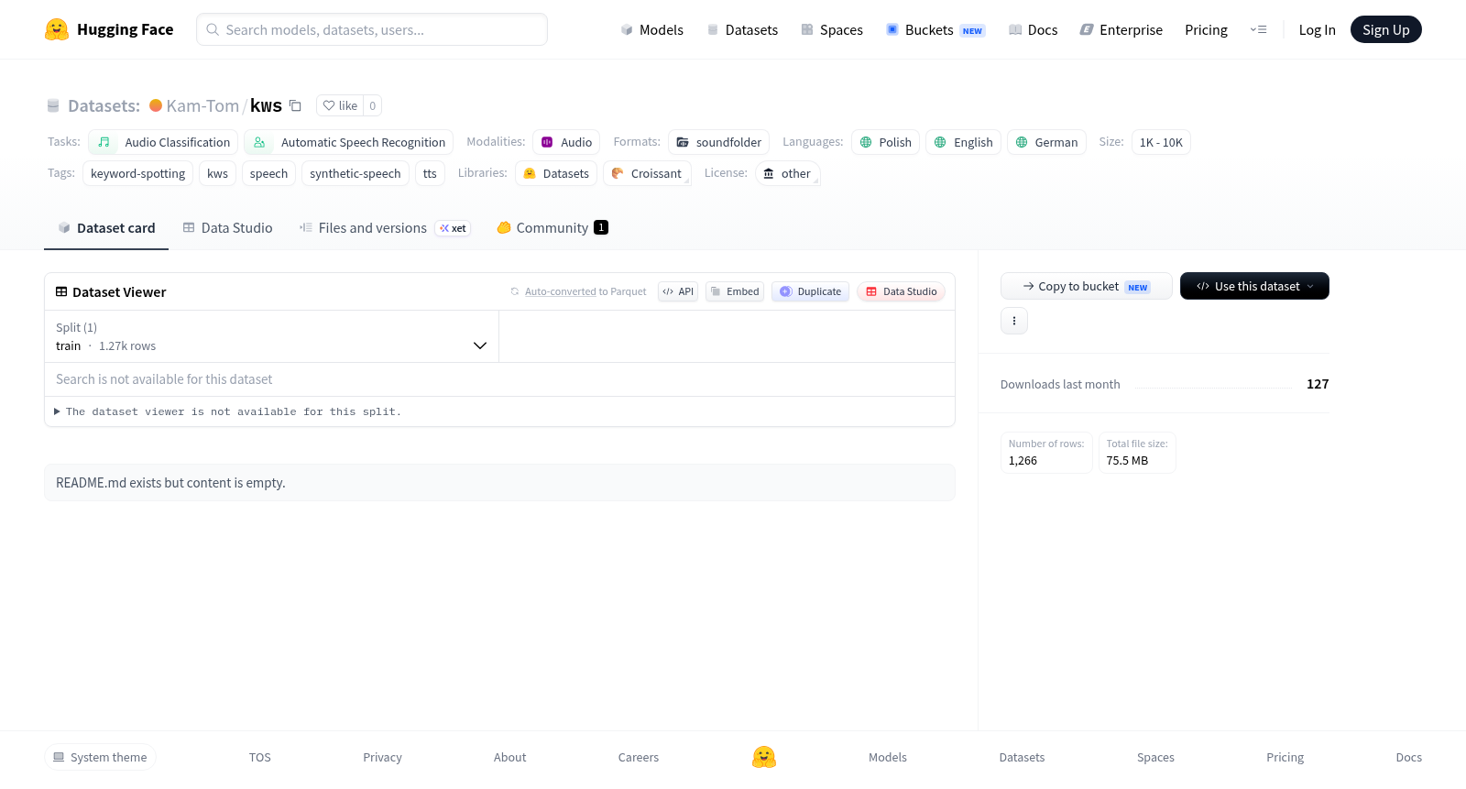The image size is (1466, 789).
Task: Click the footer Hugging Face emoji
Action: click(764, 757)
